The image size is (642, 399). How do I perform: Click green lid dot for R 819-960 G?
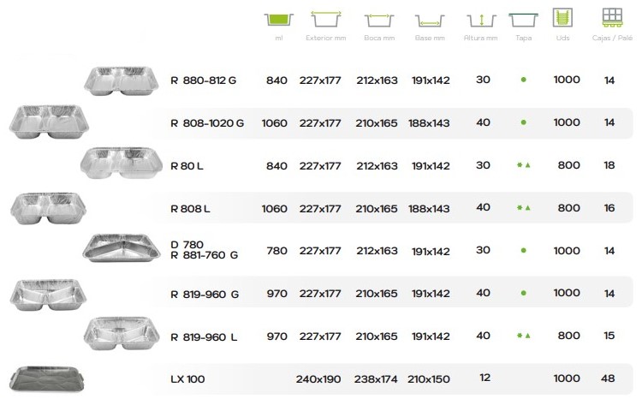[523, 294]
